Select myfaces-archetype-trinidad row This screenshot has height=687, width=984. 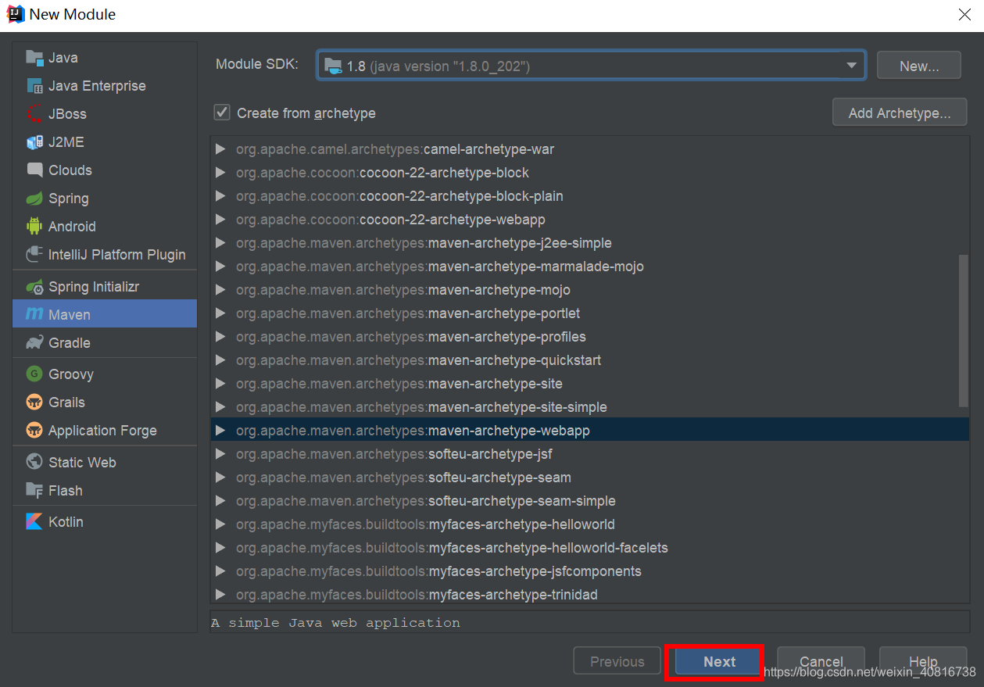[590, 595]
